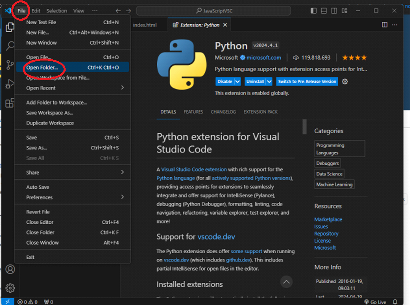Open the Marketplace link under Resources
Image resolution: width=410 pixels, height=305 pixels.
click(328, 219)
